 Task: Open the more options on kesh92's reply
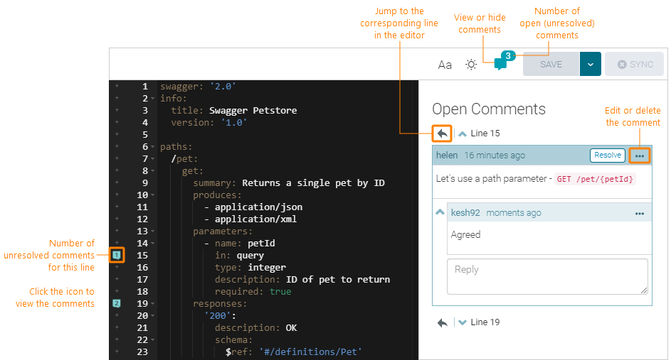click(x=640, y=213)
